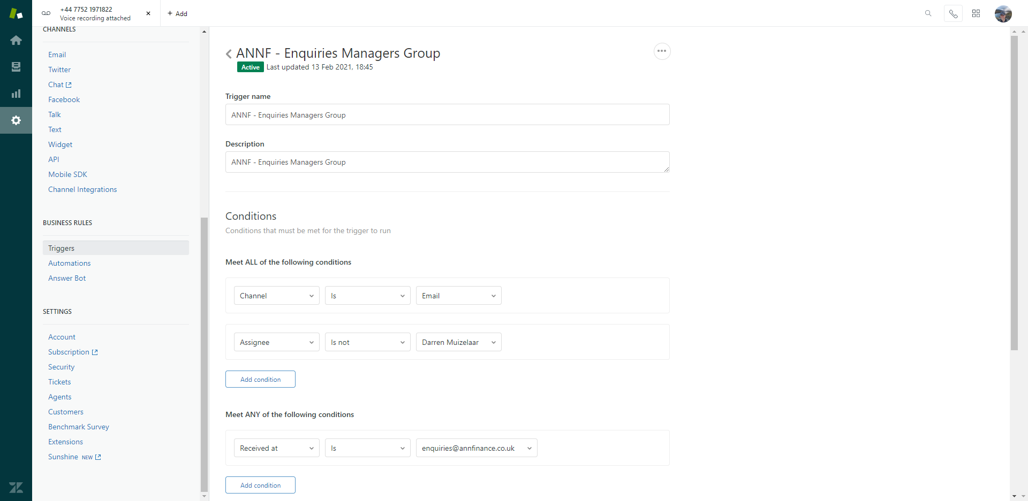Image resolution: width=1028 pixels, height=501 pixels.
Task: Open the Automations page
Action: (x=70, y=263)
